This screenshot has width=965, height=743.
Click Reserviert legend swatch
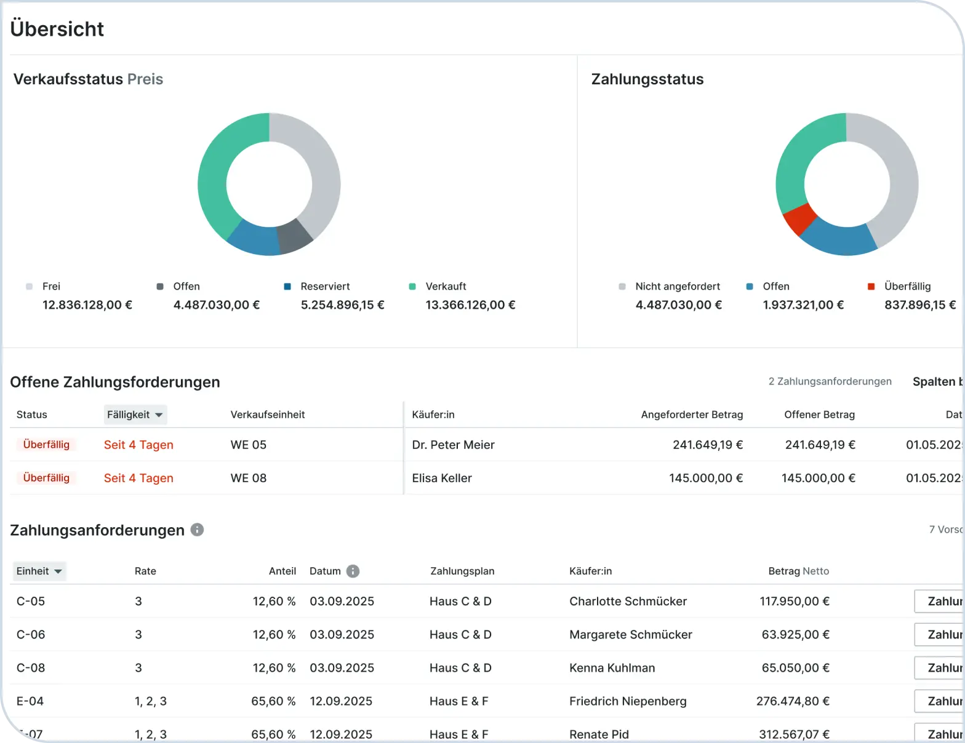(287, 287)
